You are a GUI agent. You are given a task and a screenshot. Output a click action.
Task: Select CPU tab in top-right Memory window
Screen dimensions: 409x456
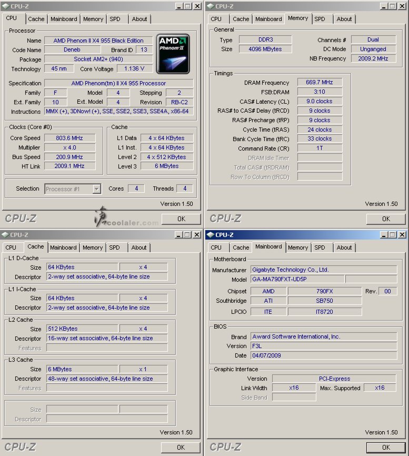(216, 19)
